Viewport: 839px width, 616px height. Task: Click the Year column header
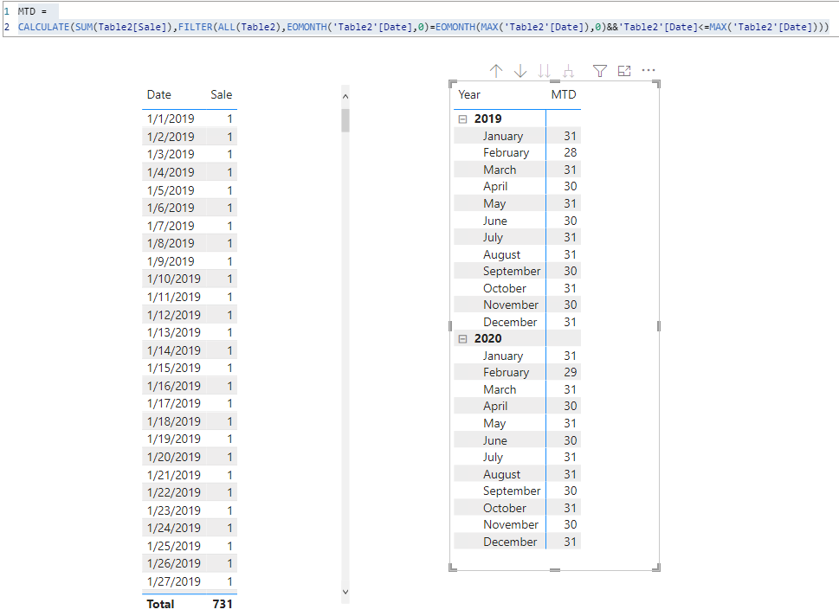(x=469, y=94)
